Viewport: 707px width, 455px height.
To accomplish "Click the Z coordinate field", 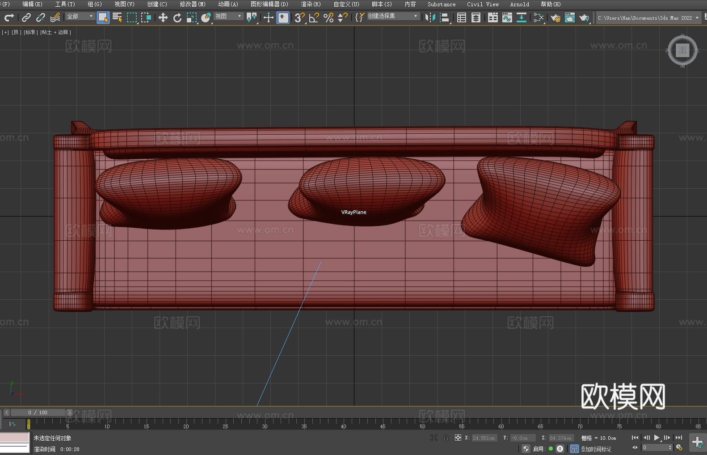I will [561, 438].
